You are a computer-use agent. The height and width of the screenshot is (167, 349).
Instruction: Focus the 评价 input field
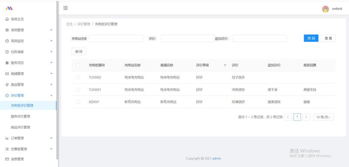188,38
